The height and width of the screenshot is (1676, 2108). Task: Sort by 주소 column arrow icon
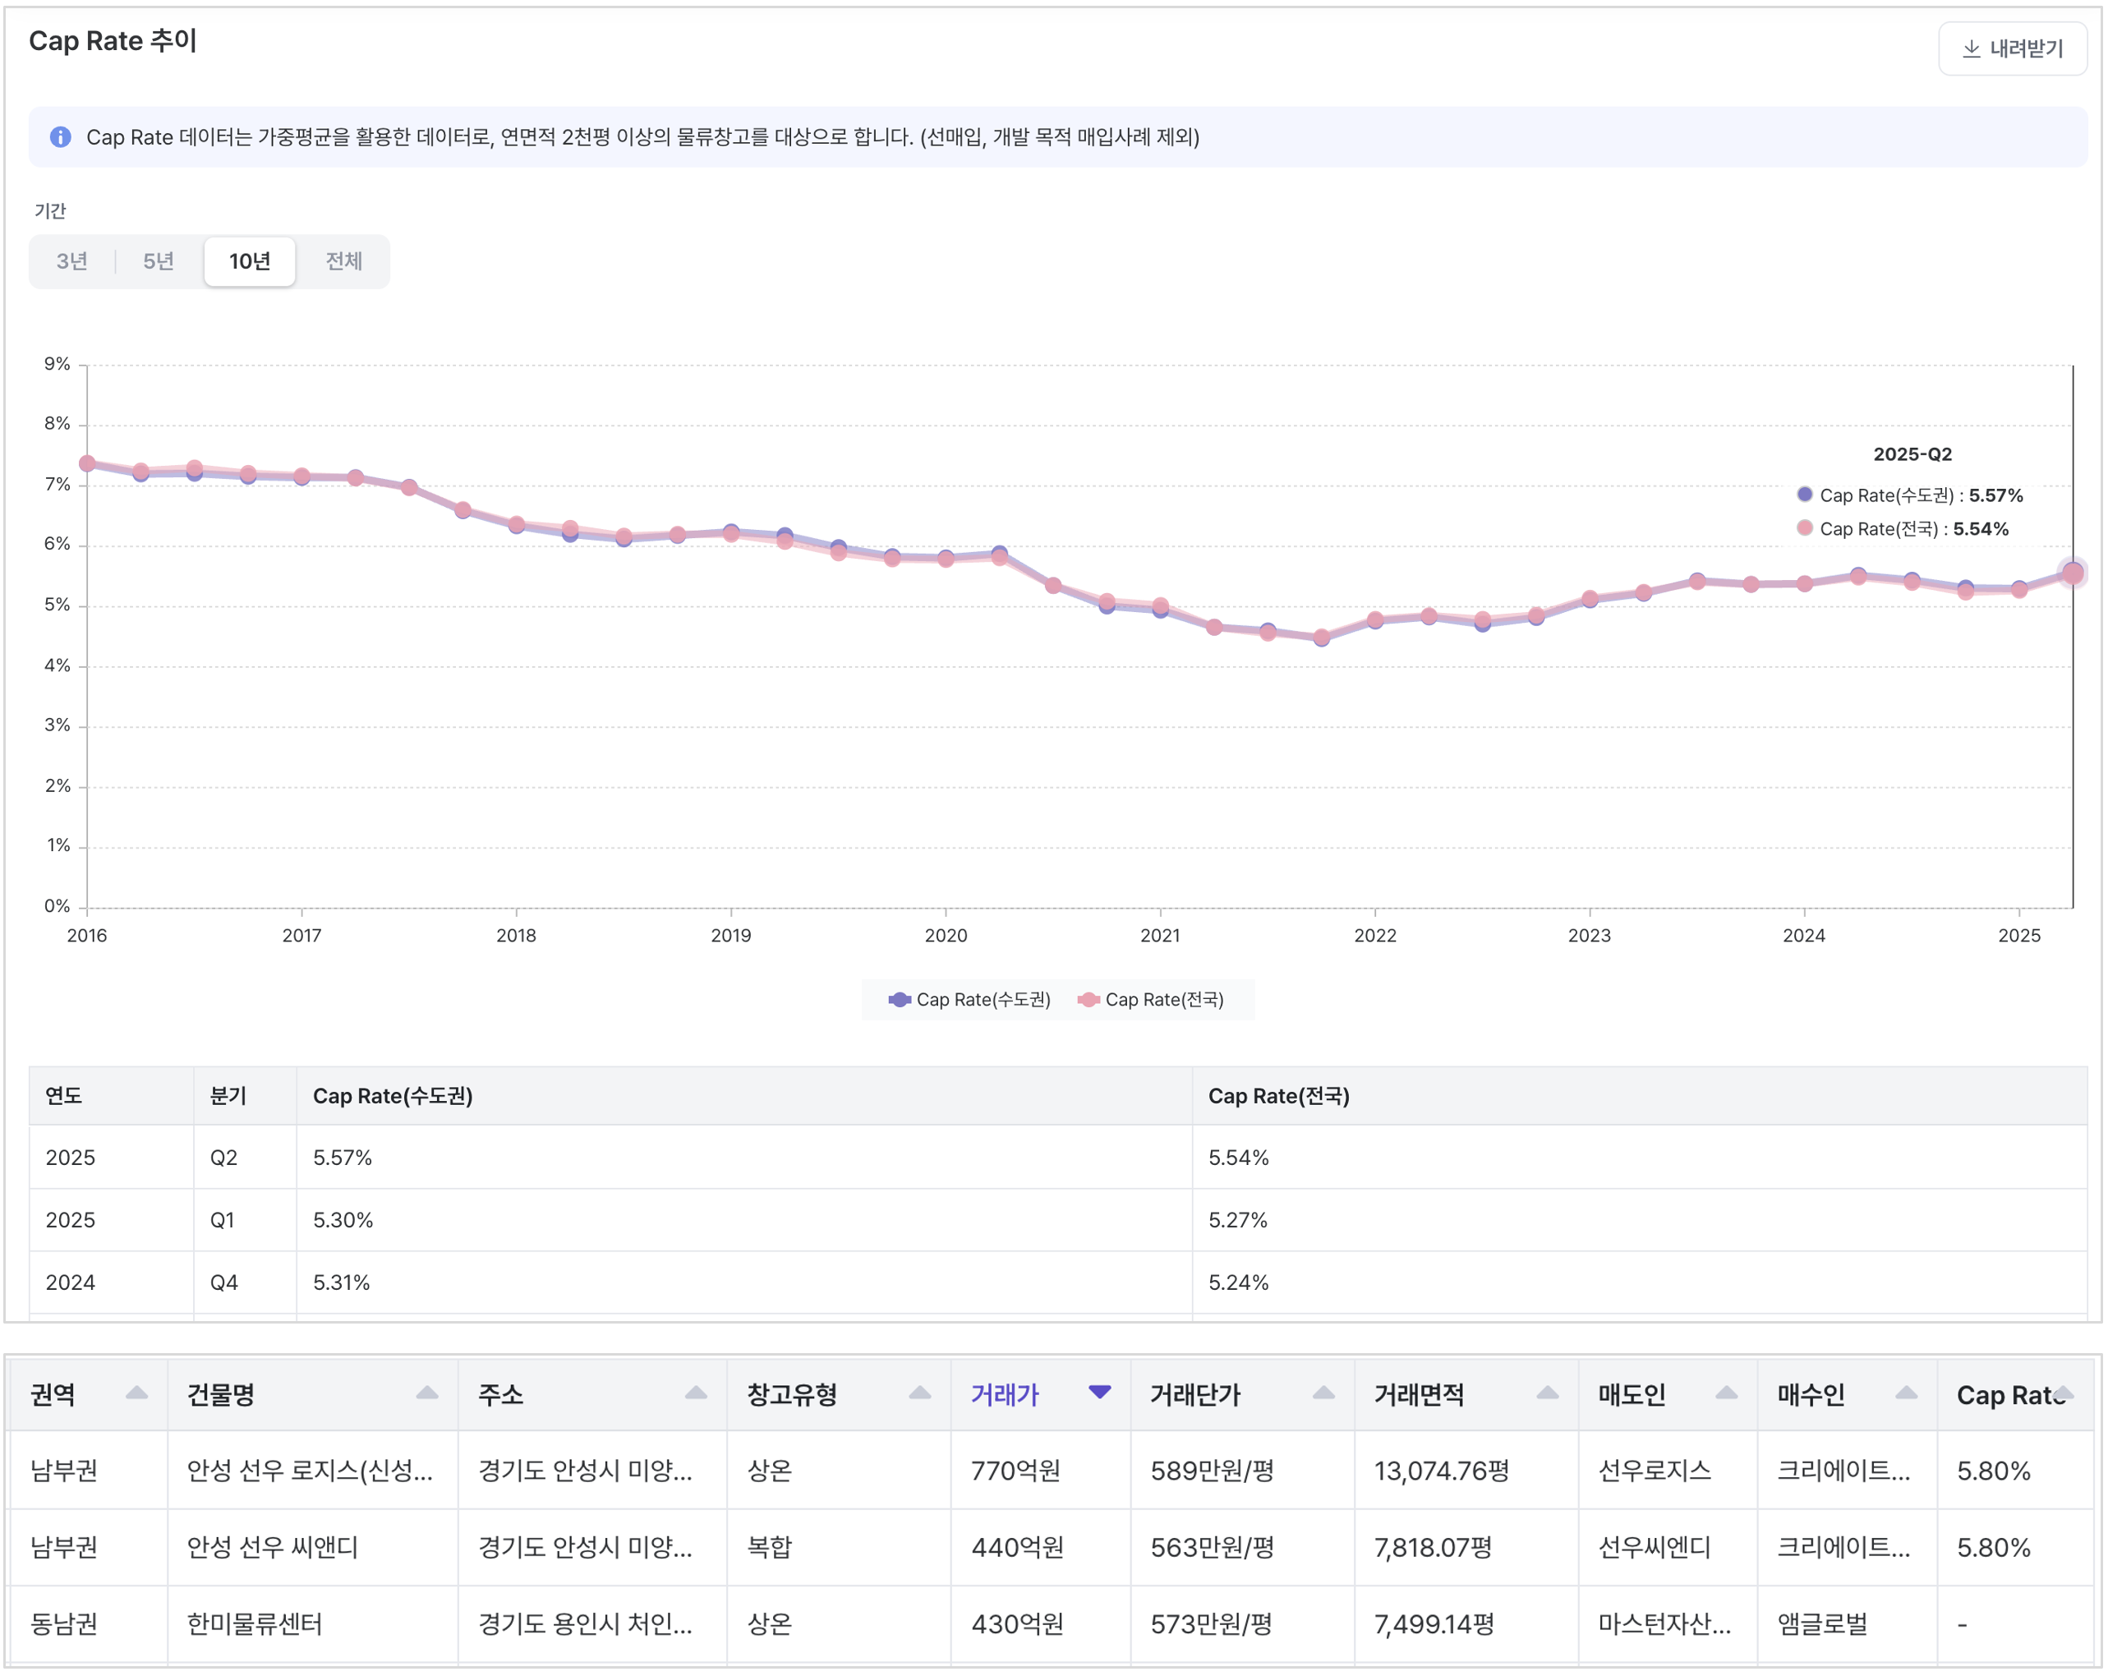point(696,1393)
